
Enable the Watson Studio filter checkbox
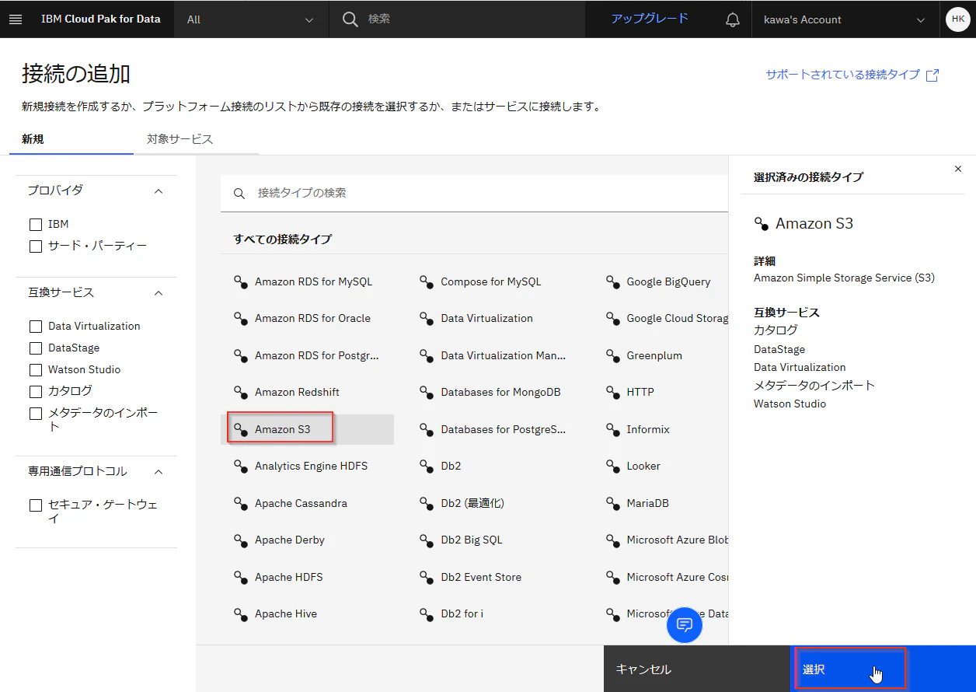(35, 370)
